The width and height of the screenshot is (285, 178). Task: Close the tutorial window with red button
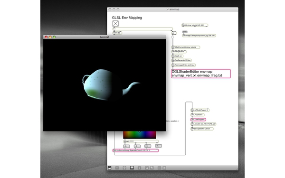[x=46, y=37]
